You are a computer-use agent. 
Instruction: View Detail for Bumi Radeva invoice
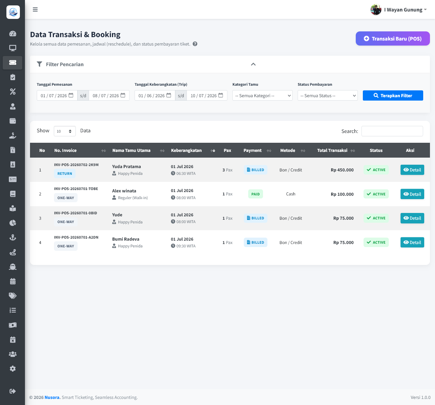[x=412, y=242]
